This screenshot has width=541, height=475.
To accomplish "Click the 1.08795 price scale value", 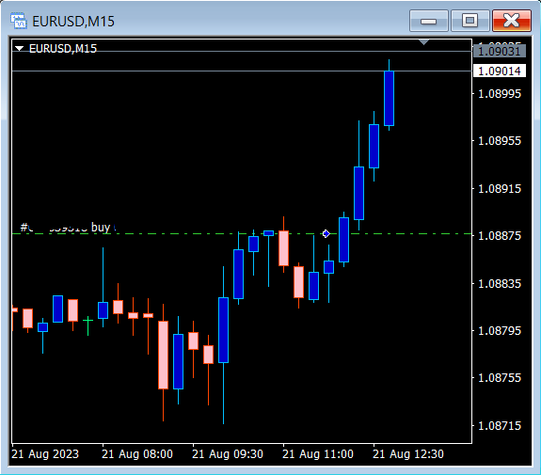I will coord(500,331).
